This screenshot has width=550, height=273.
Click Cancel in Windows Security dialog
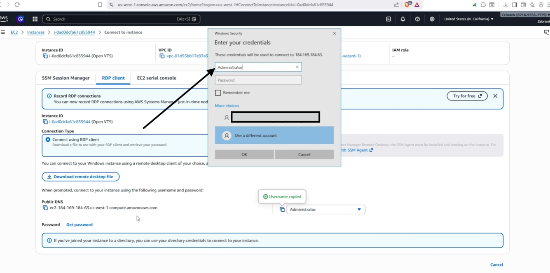304,154
